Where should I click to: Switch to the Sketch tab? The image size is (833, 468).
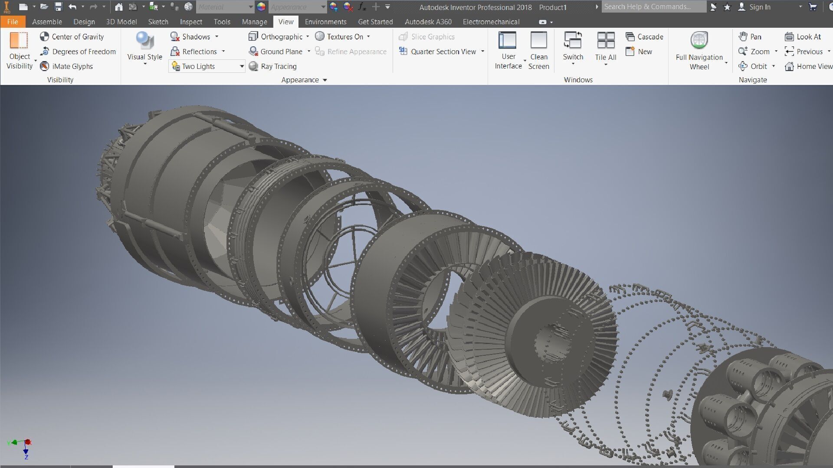(x=158, y=22)
